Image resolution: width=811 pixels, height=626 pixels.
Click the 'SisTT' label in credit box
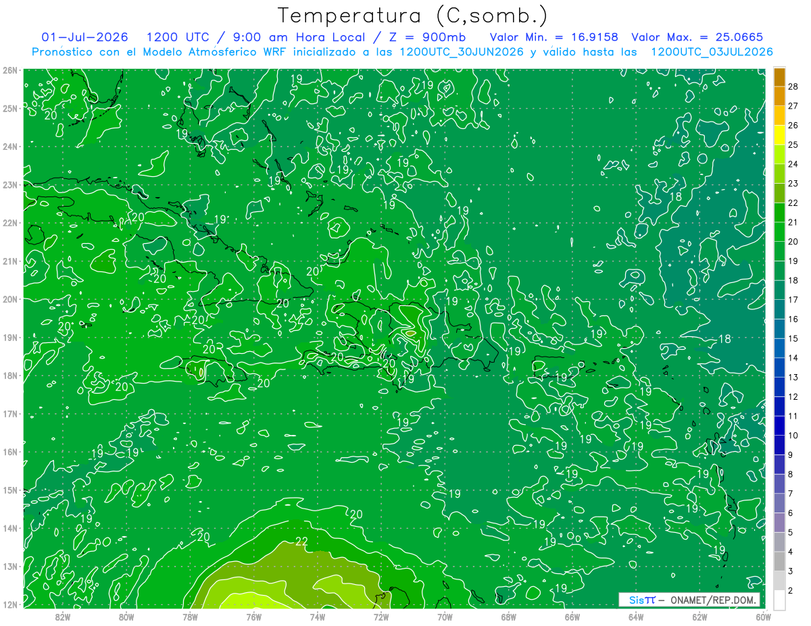pyautogui.click(x=642, y=600)
